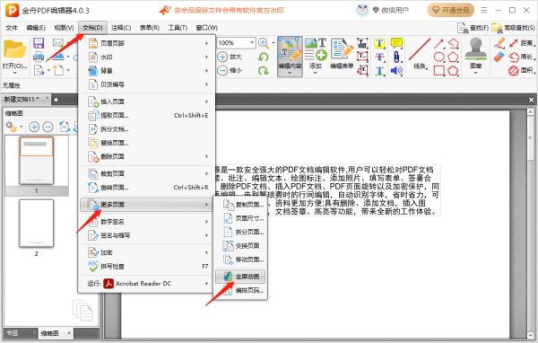Click the blue paperclip attachment icon
538x343 pixels.
[x=396, y=57]
